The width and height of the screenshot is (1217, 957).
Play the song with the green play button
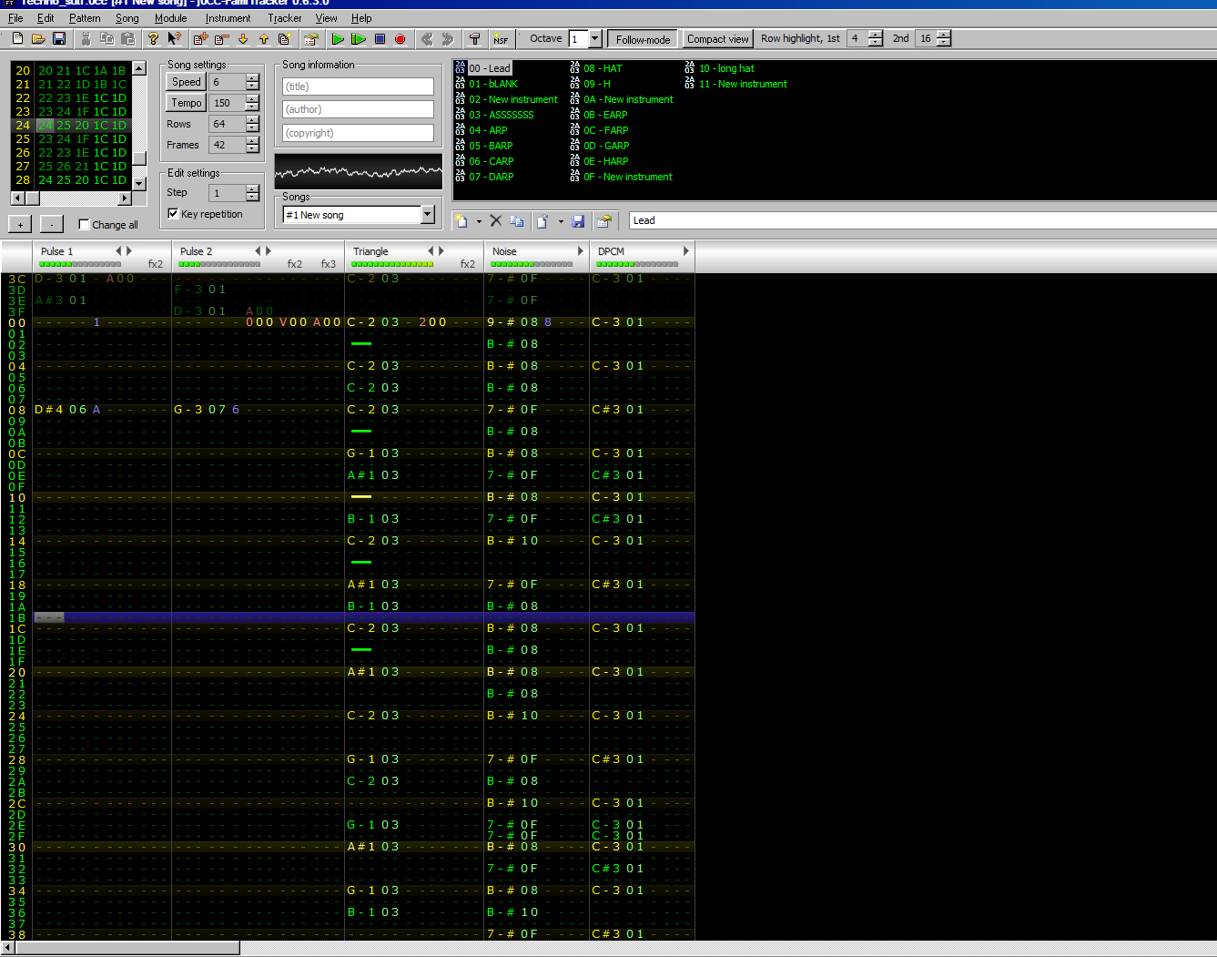(x=338, y=39)
